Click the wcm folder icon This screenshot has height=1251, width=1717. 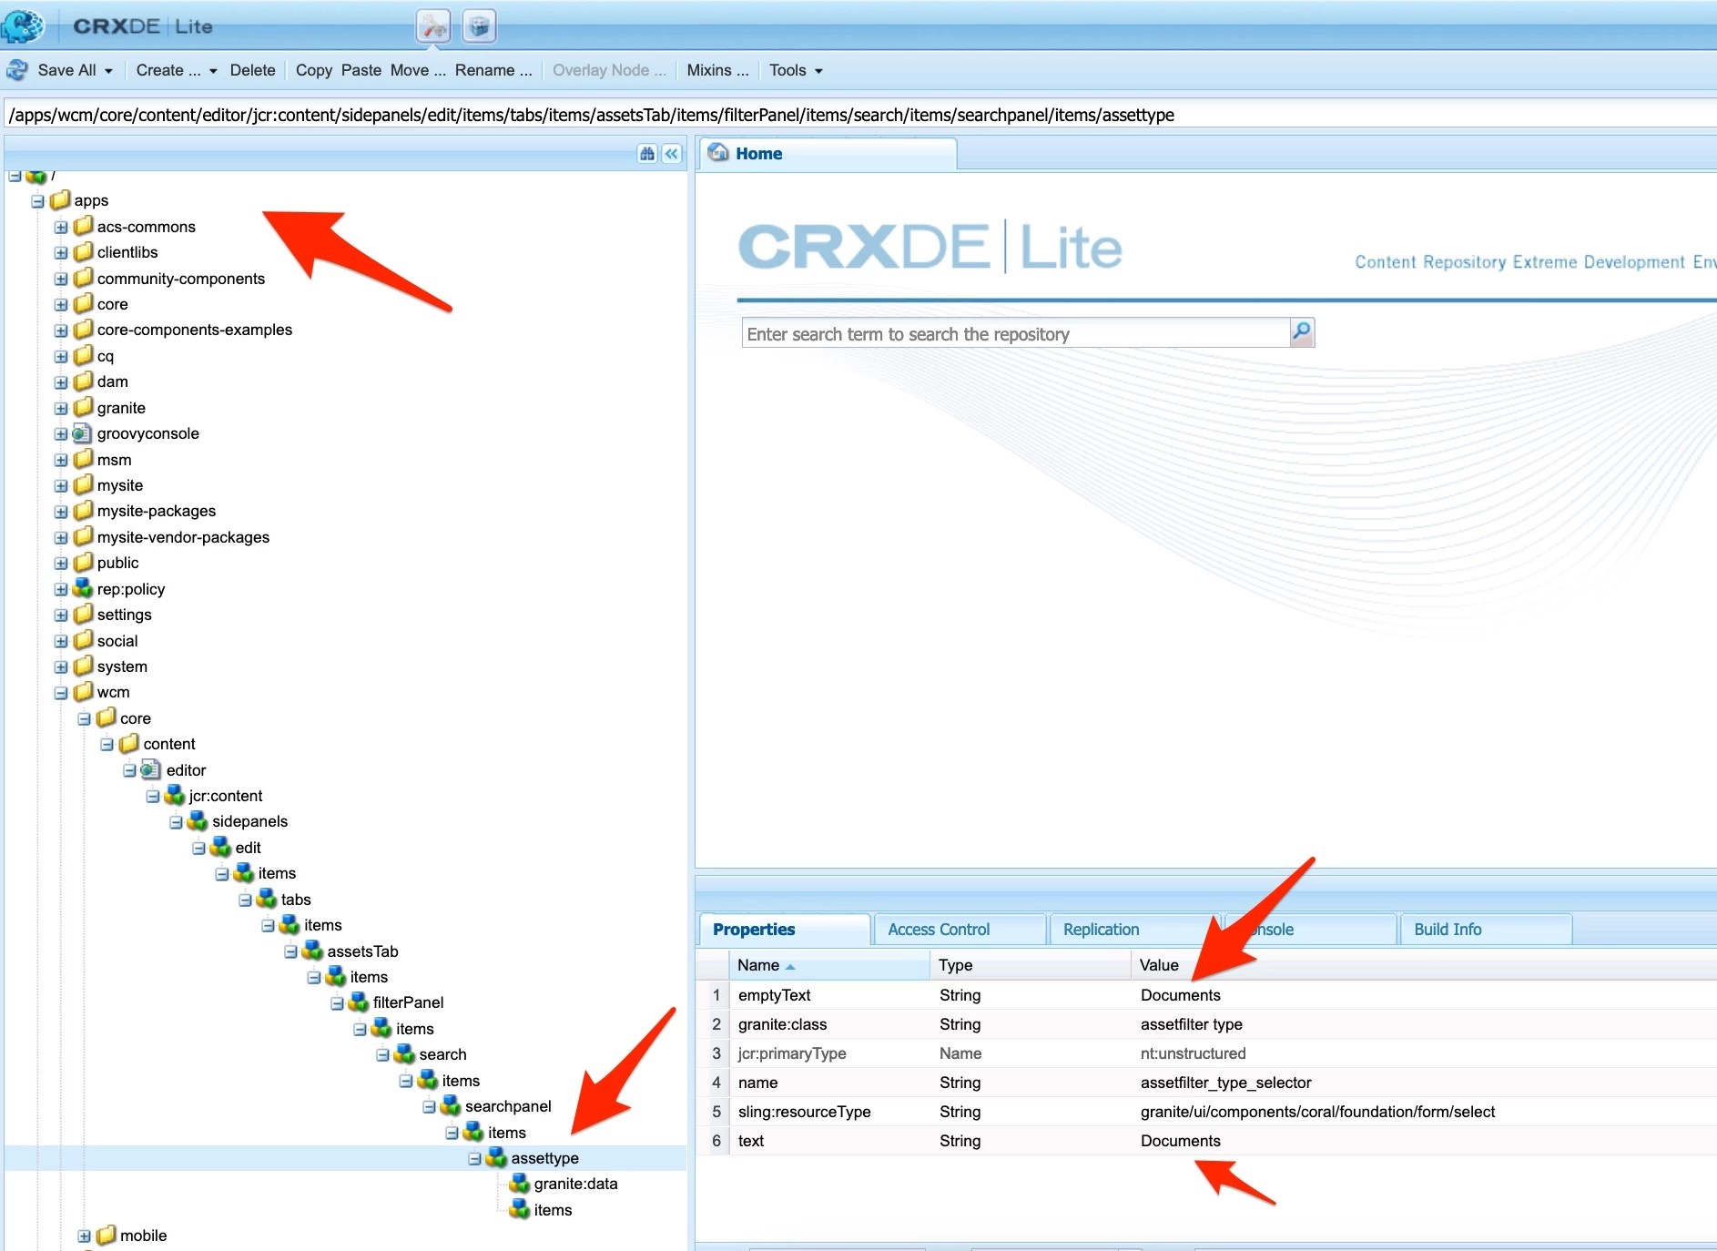click(x=83, y=691)
